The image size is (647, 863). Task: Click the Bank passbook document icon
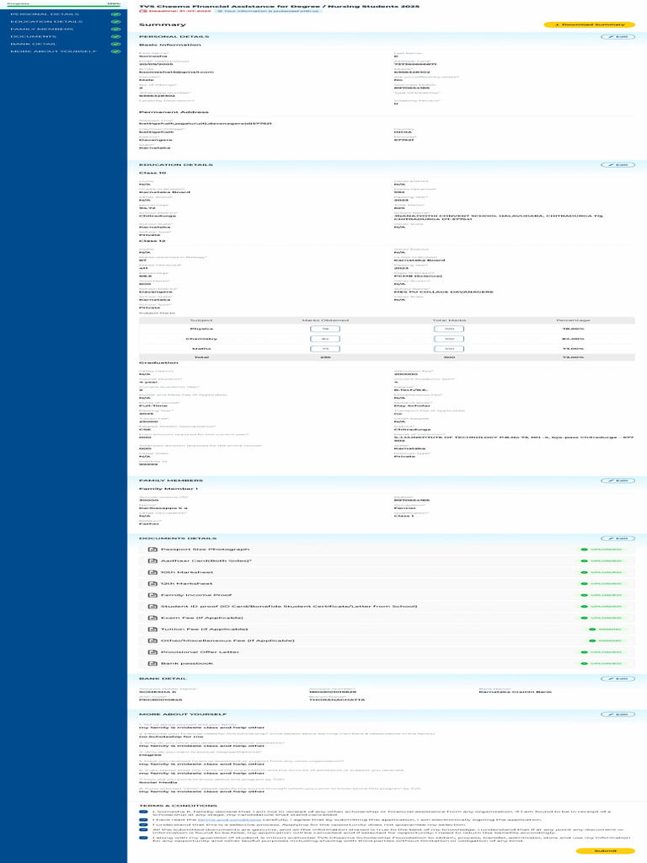[x=152, y=664]
